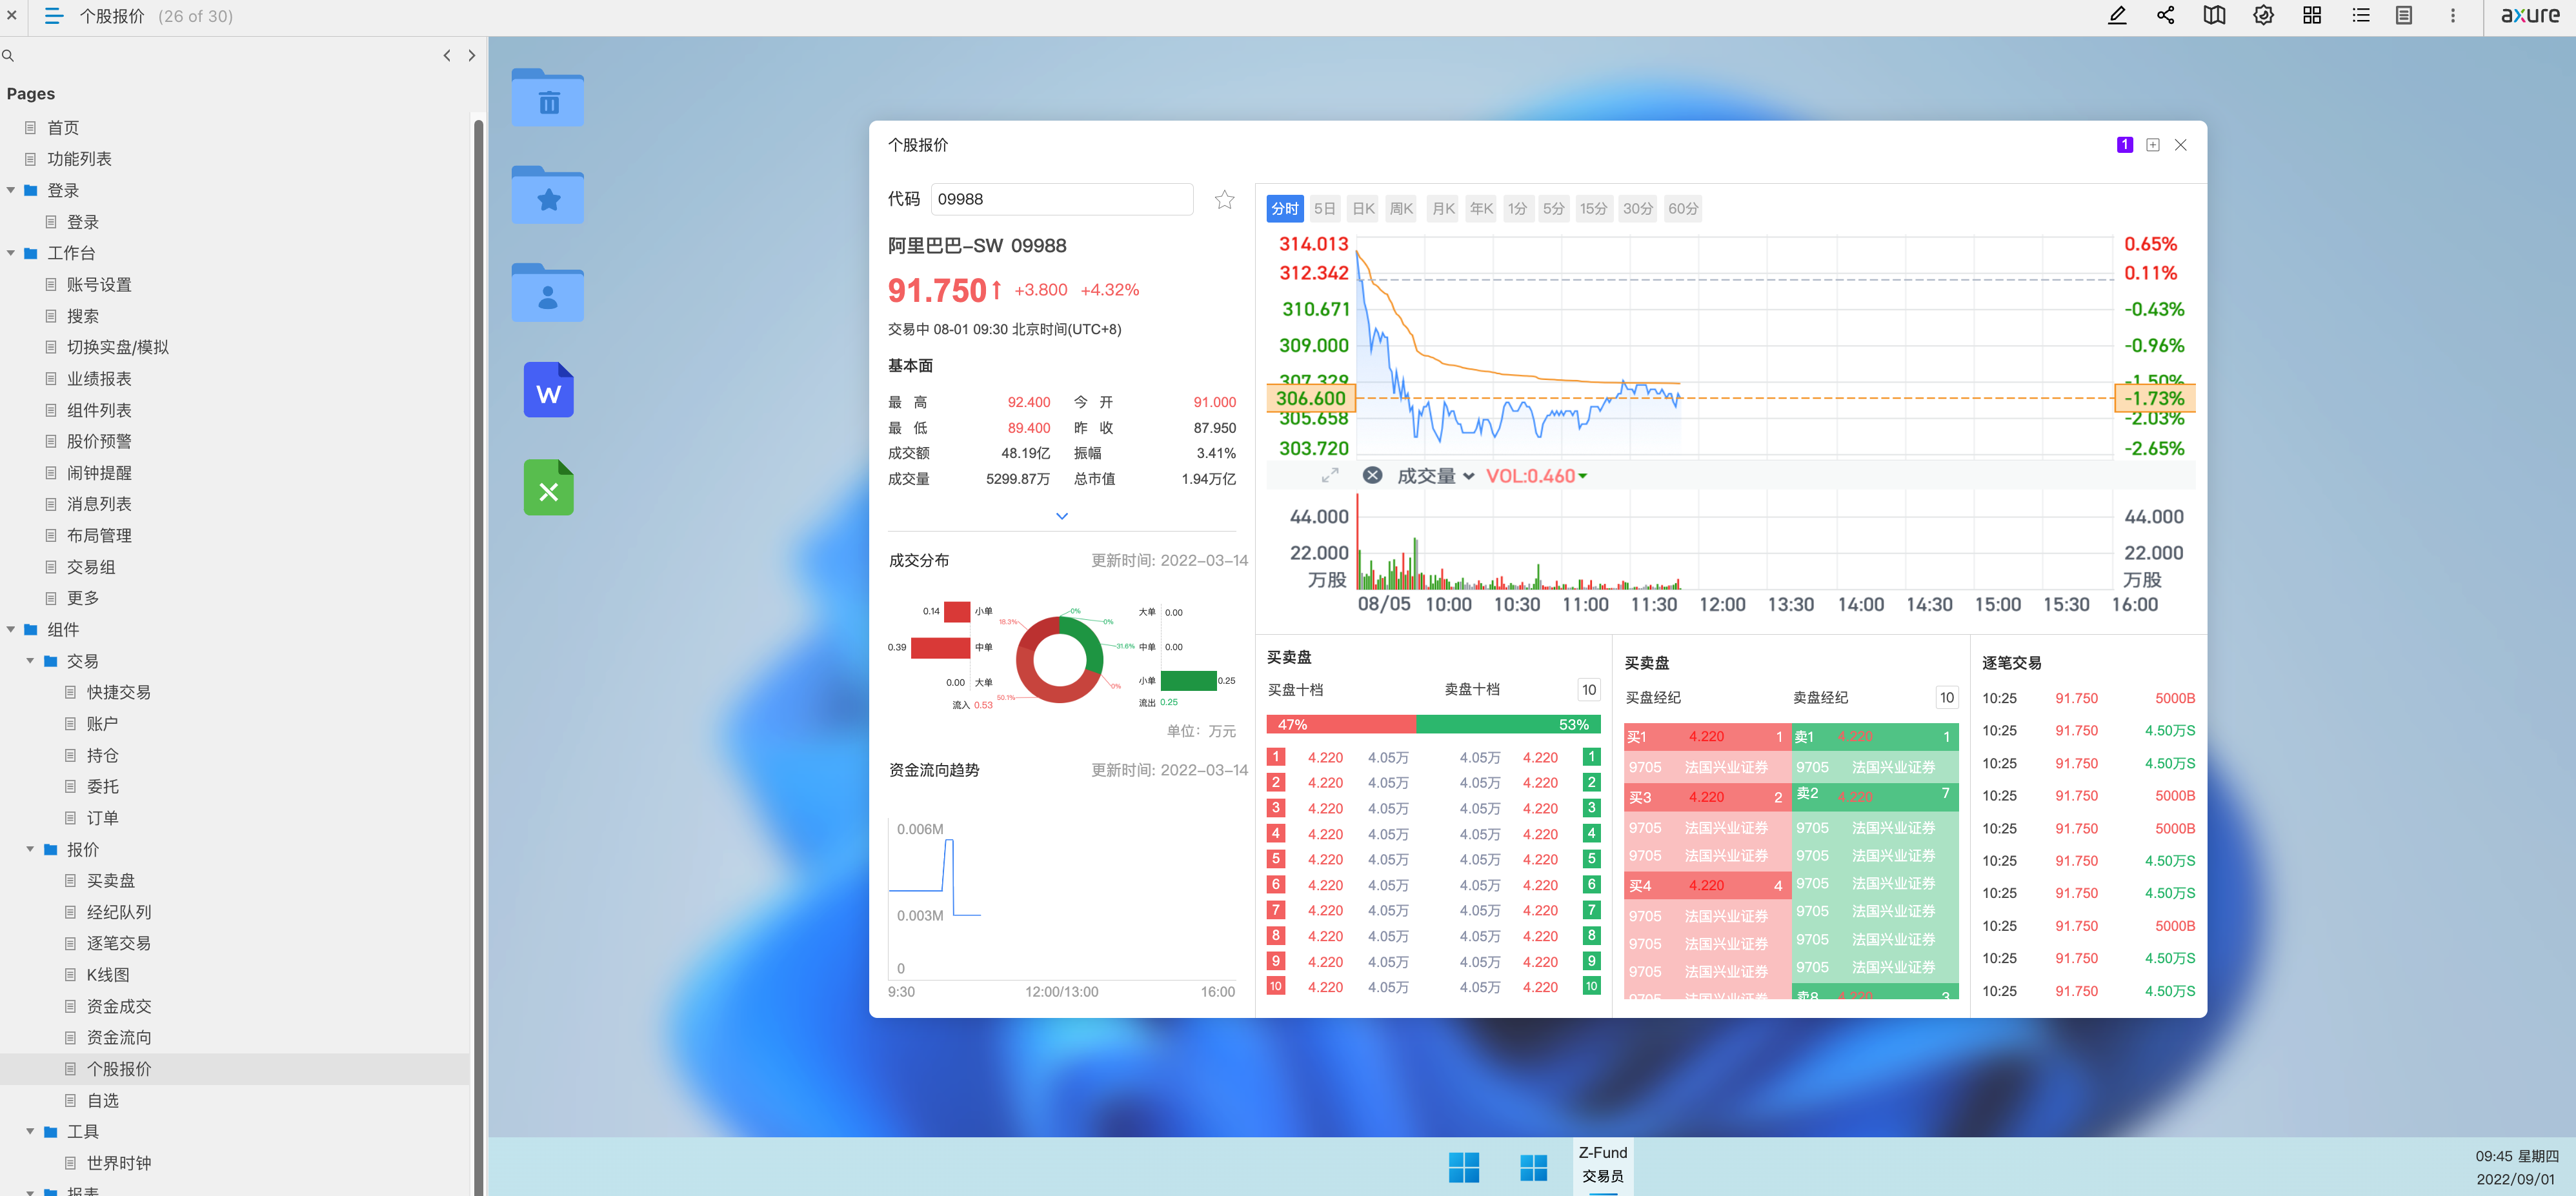Viewport: 2576px width, 1196px height.
Task: Click the share icon in top toolbar
Action: pyautogui.click(x=2165, y=16)
